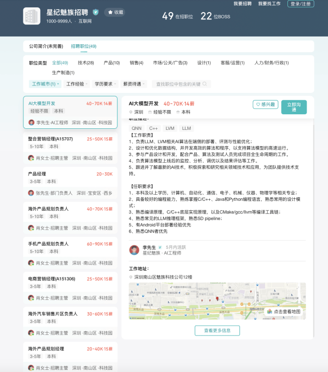Click the job detail panel scrollbar
The image size is (328, 372).
313,228
